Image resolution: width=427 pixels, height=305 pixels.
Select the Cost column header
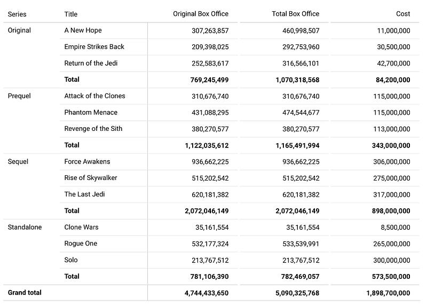(x=403, y=14)
